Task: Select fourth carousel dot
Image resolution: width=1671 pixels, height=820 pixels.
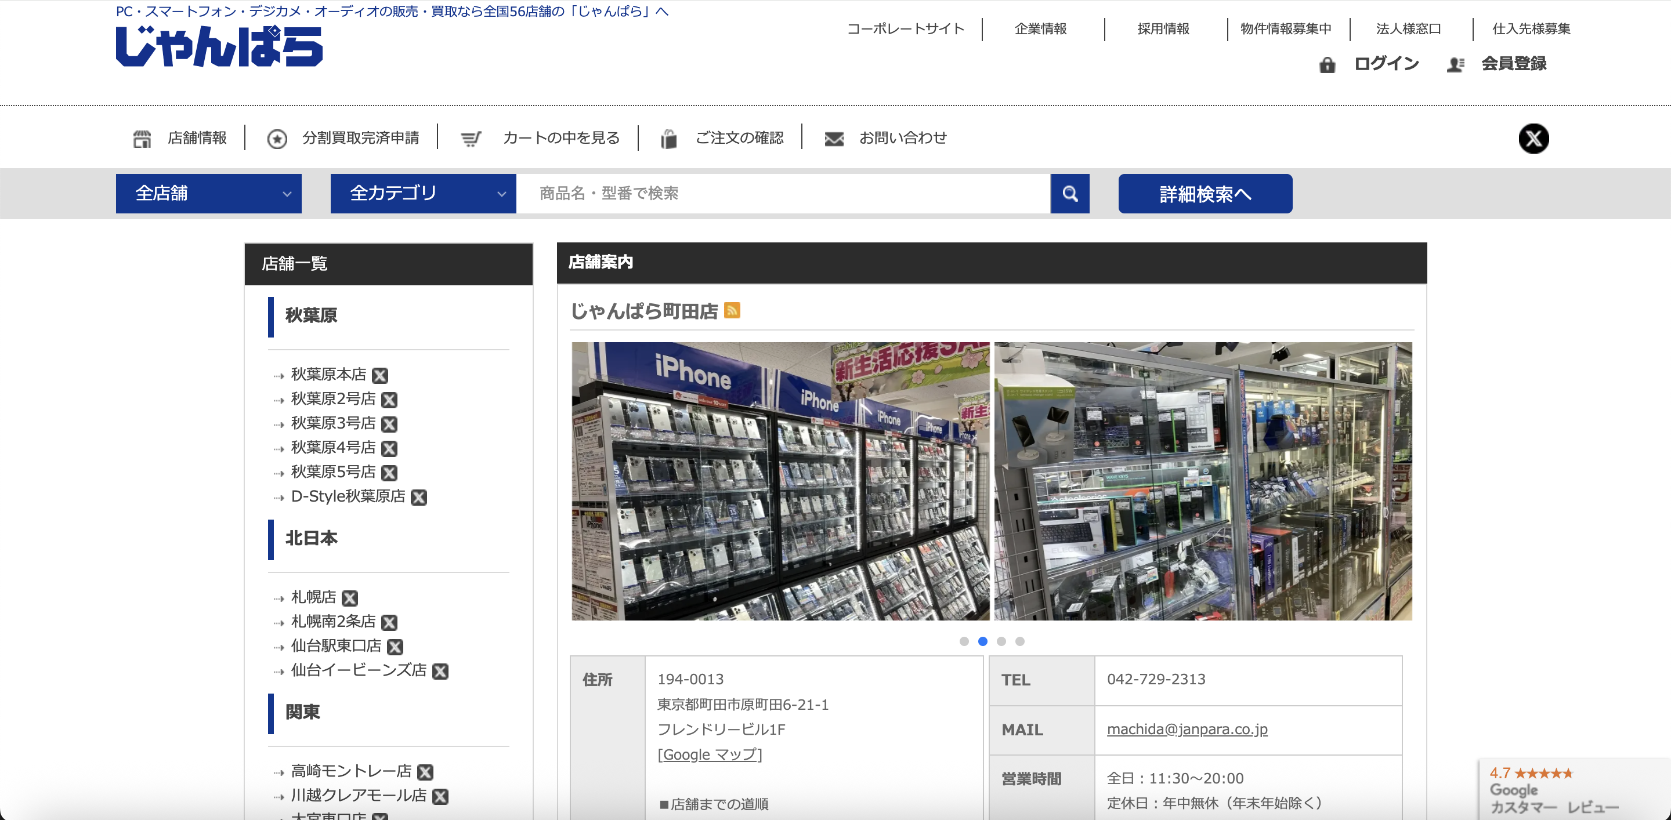Action: click(x=1020, y=641)
